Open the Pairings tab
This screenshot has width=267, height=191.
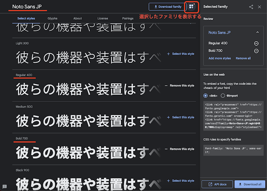128,18
